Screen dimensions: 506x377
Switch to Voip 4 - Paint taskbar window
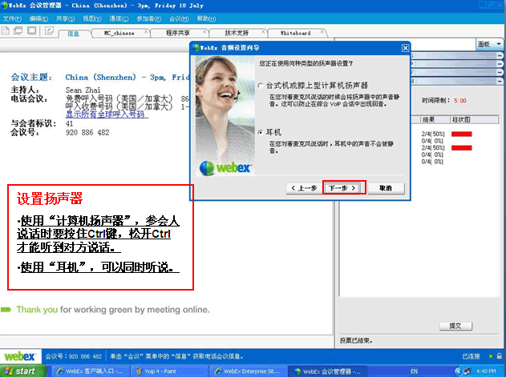169,371
